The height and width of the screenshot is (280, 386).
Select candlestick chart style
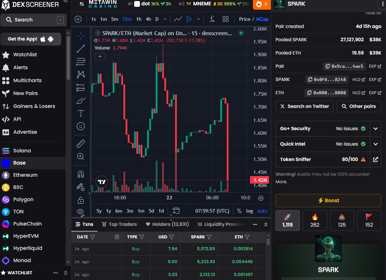coord(189,19)
